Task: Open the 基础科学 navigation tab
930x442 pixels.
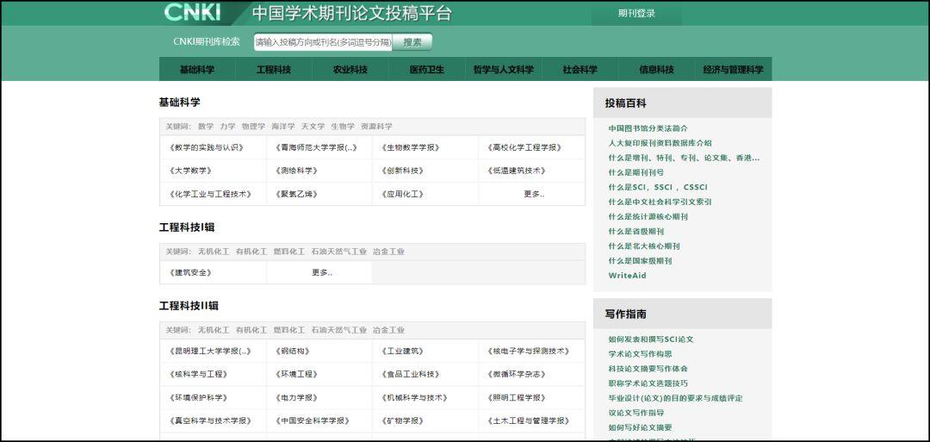Action: [197, 70]
